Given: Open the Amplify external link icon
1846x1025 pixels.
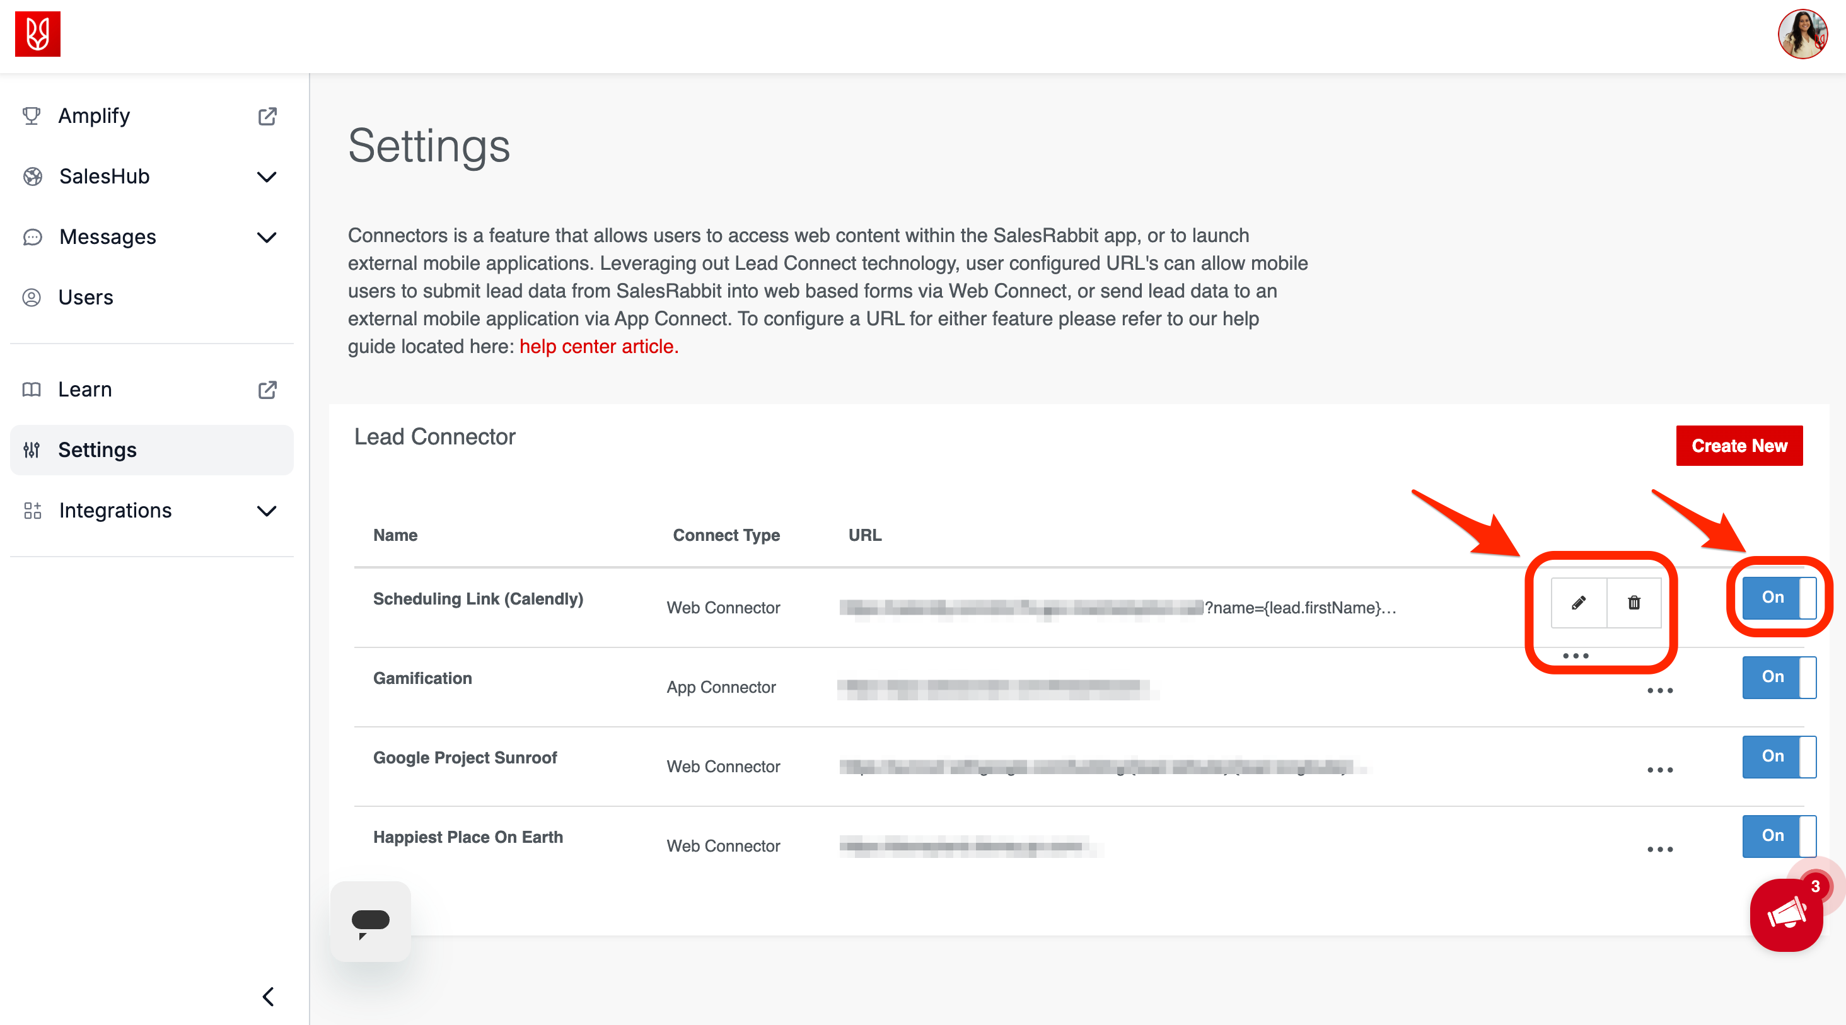Looking at the screenshot, I should (267, 116).
